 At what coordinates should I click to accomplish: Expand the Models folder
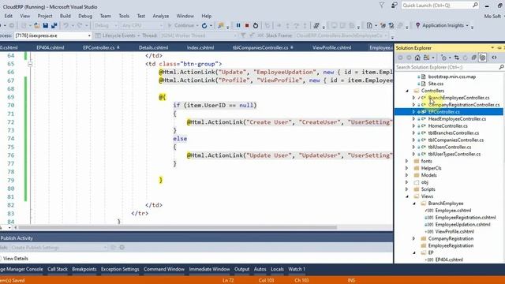pos(407,175)
